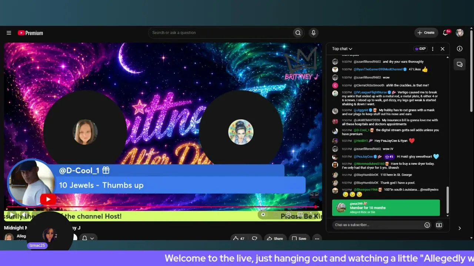Click the play button in the video player
Viewport: 474px width, 266px height.
coord(12,214)
